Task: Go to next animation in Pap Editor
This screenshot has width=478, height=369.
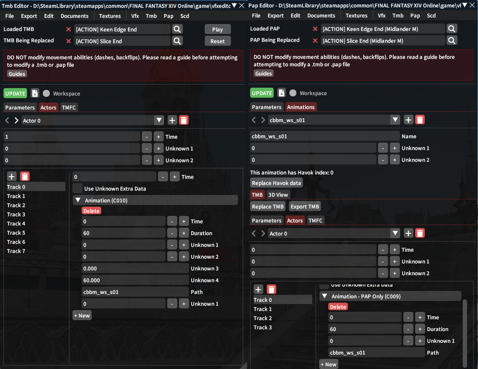Action: (263, 120)
